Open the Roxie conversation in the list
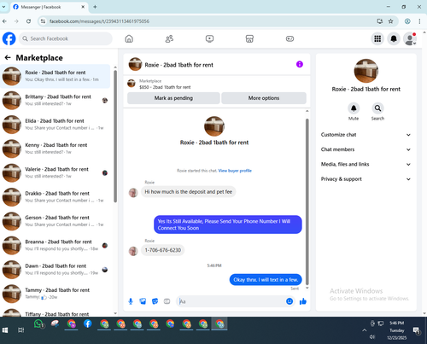The height and width of the screenshot is (344, 427). pyautogui.click(x=56, y=76)
